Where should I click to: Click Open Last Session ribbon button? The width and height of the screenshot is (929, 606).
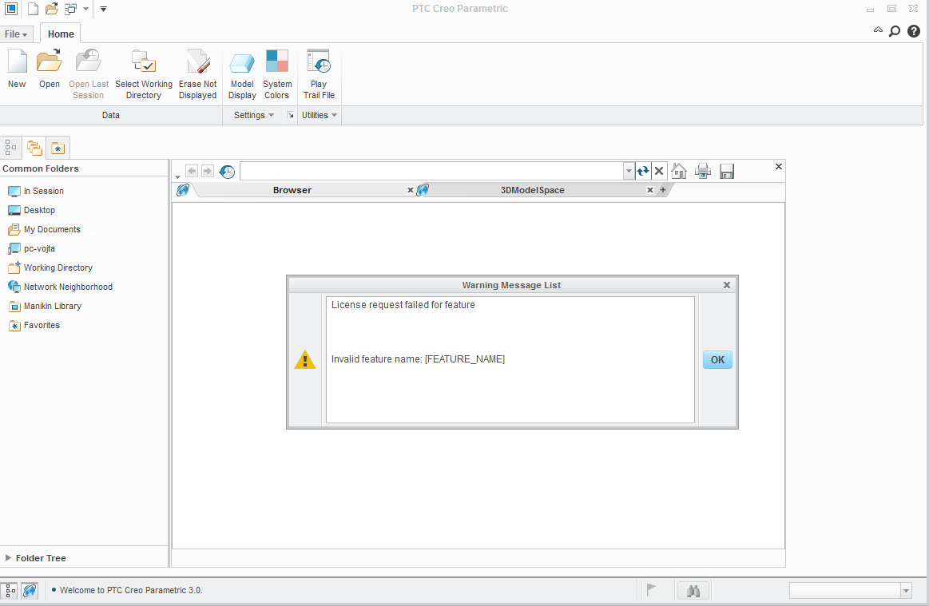(89, 74)
